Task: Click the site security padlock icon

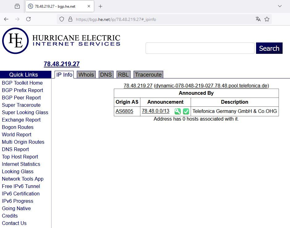Action: [x=70, y=19]
